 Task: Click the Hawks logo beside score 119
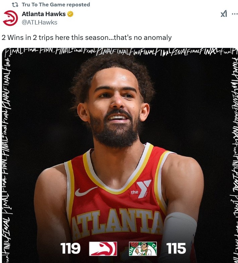(x=103, y=249)
